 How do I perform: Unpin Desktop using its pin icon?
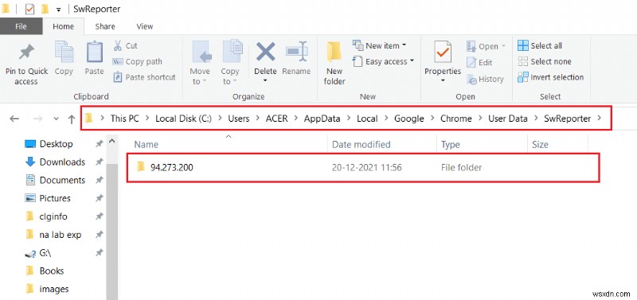pos(99,144)
